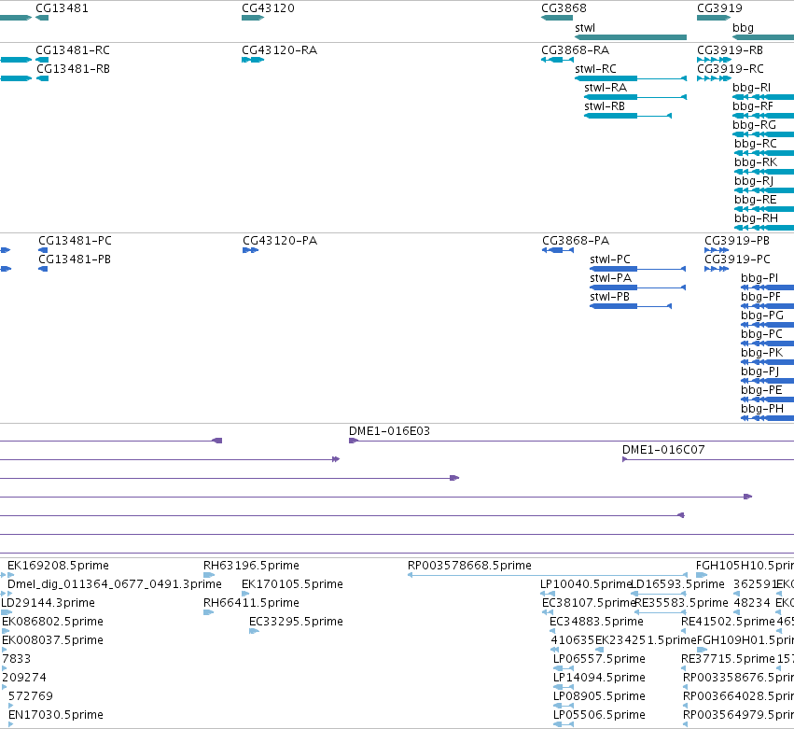Select the bbg-RG transcript
Image resolution: width=794 pixels, height=729 pixels.
(754, 125)
